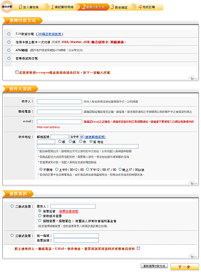This screenshot has width=201, height=272.
Task: Select the 區 radio button
Action: point(91,141)
